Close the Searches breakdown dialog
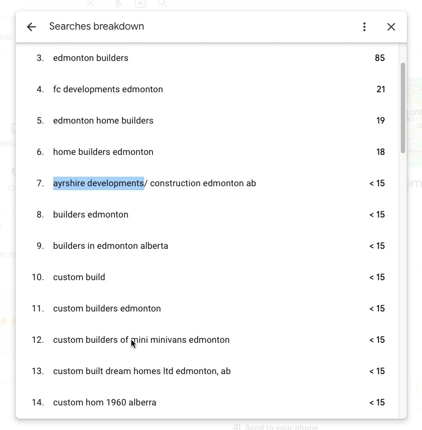The image size is (422, 430). tap(391, 27)
